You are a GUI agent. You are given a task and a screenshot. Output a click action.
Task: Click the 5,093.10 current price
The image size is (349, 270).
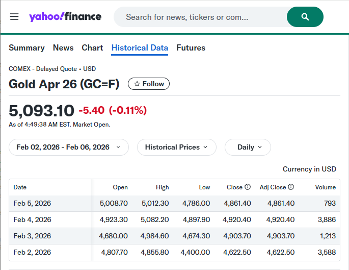pyautogui.click(x=42, y=110)
